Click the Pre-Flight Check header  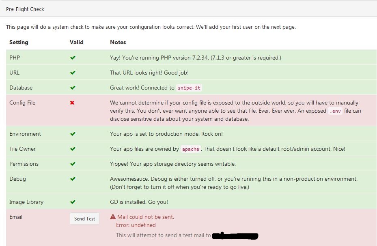tap(25, 9)
